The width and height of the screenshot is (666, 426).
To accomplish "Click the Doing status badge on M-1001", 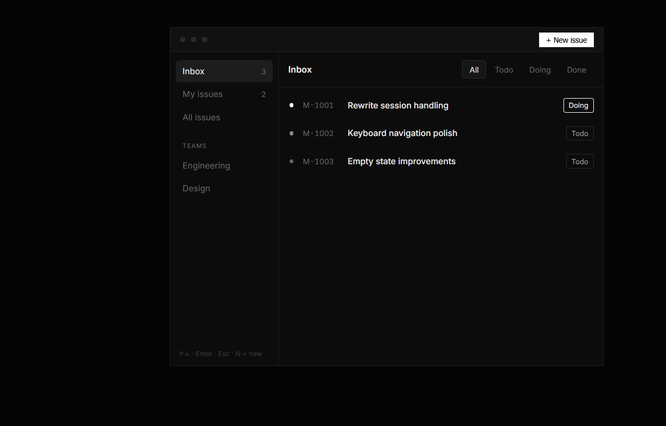I will click(579, 105).
